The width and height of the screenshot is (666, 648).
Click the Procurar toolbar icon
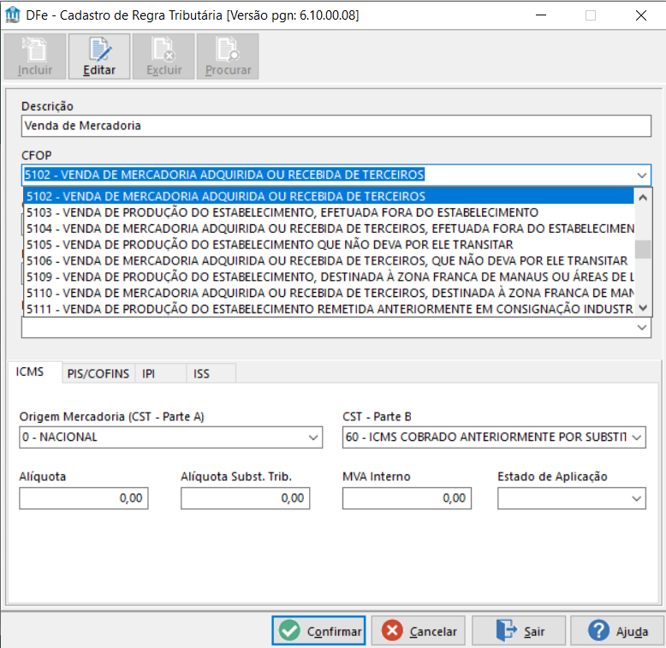pyautogui.click(x=228, y=56)
